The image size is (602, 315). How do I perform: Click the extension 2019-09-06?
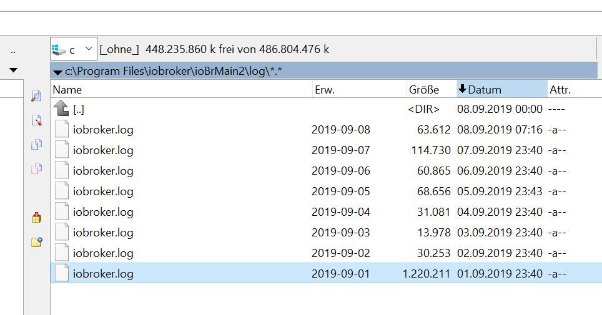coord(341,171)
